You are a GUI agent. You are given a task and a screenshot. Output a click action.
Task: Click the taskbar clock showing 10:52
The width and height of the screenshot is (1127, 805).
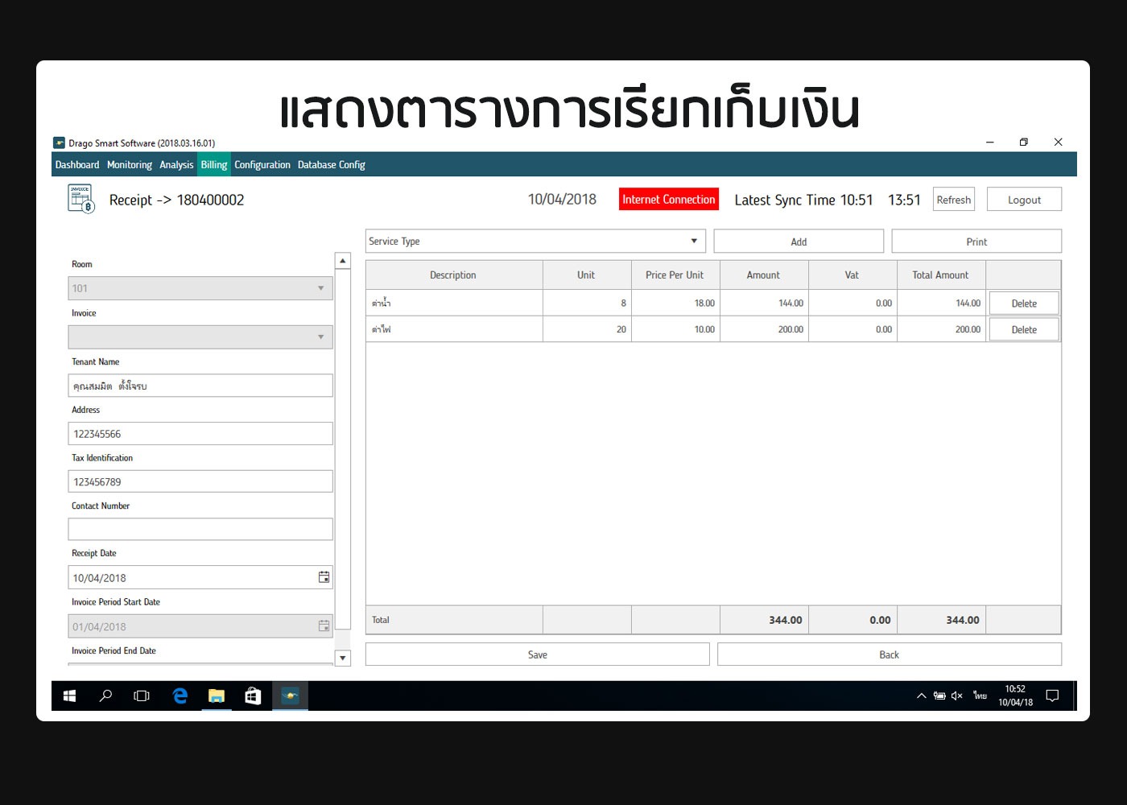click(1015, 696)
